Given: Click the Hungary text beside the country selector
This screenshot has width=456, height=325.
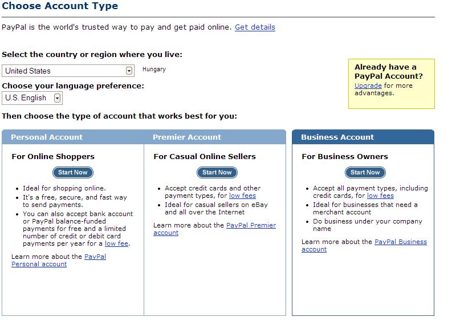Looking at the screenshot, I should pyautogui.click(x=154, y=69).
